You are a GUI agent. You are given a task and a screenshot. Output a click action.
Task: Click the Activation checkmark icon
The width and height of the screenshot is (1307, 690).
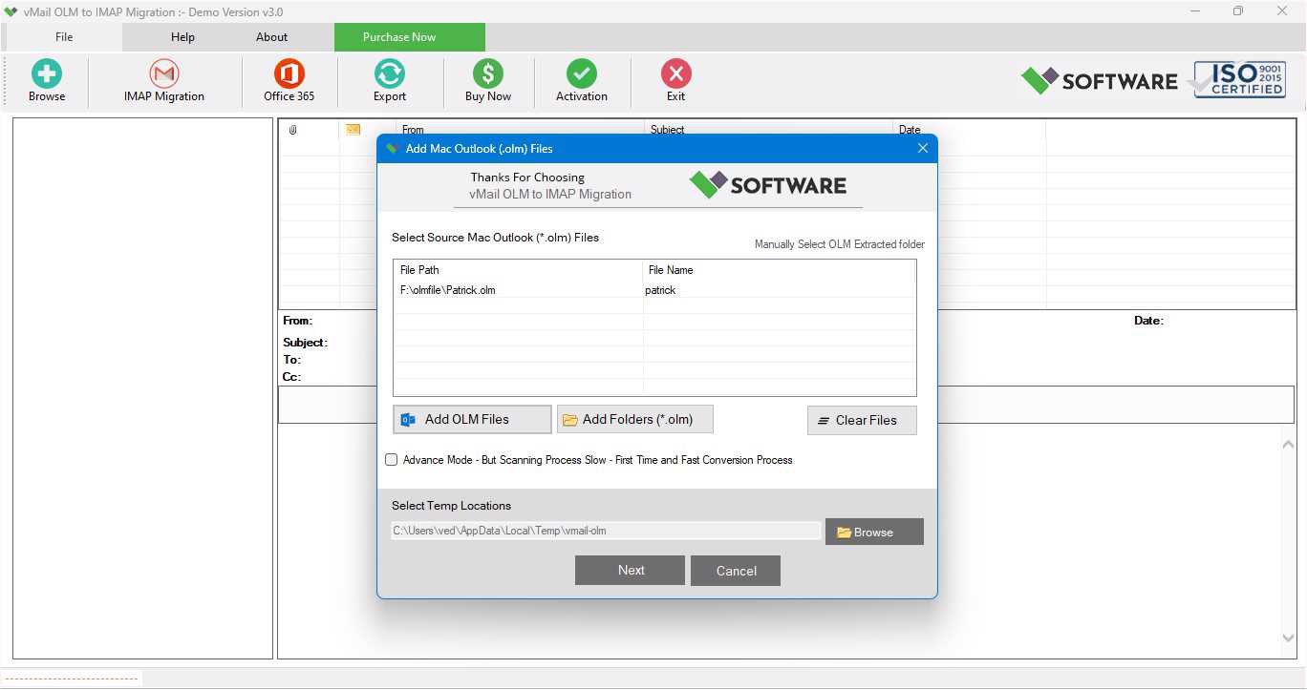click(x=581, y=73)
